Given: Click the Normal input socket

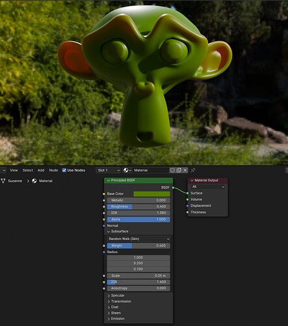Looking at the screenshot, I should [104, 226].
